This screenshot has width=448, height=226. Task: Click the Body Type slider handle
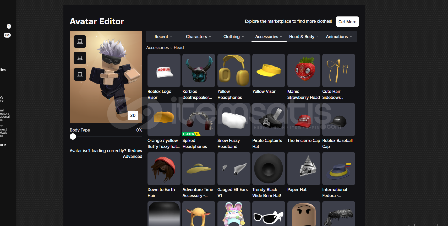73,136
